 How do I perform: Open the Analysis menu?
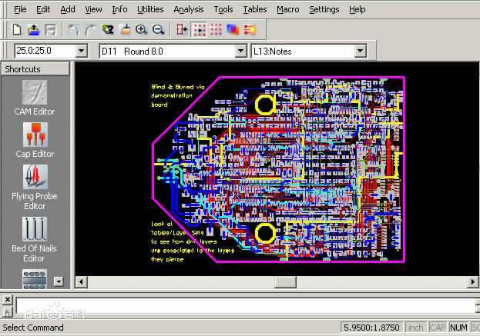[x=189, y=9]
